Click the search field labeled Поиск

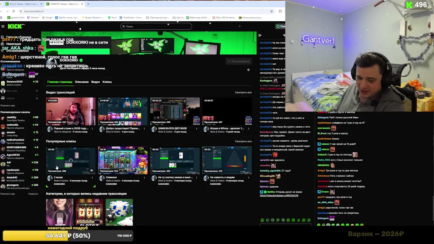click(x=156, y=26)
